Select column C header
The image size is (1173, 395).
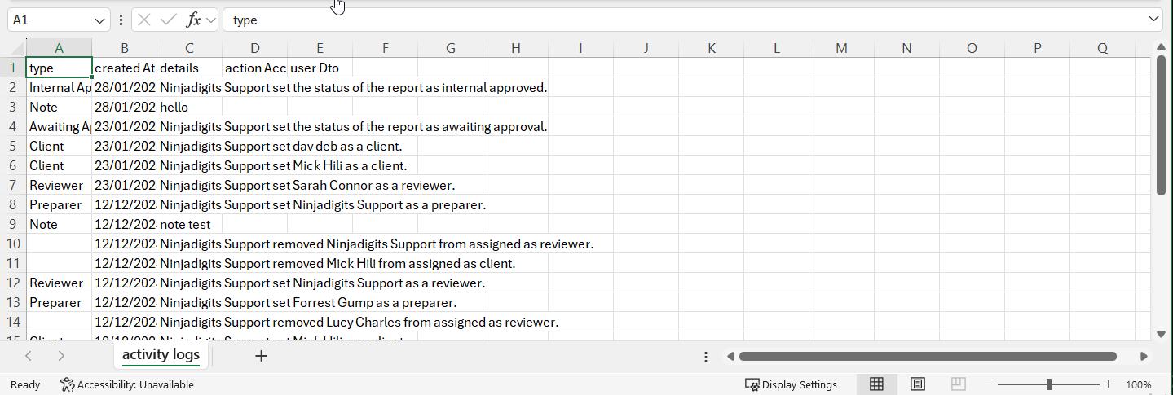tap(189, 48)
